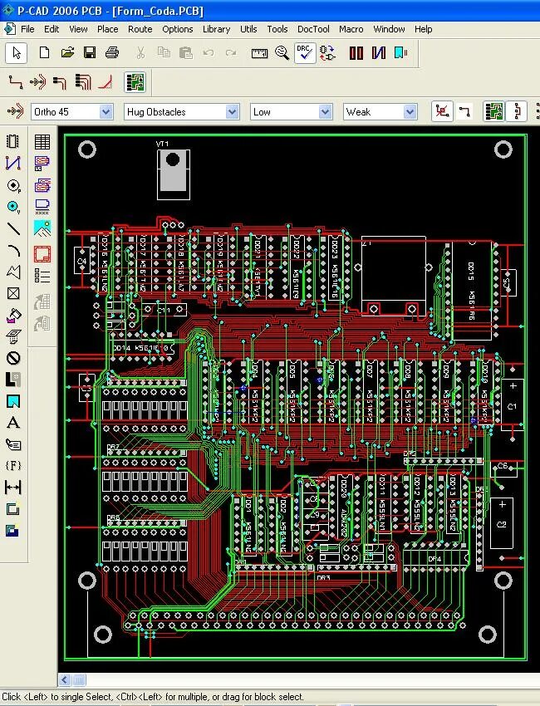Toggle the red crossed-route option button
The width and height of the screenshot is (540, 706).
(442, 111)
